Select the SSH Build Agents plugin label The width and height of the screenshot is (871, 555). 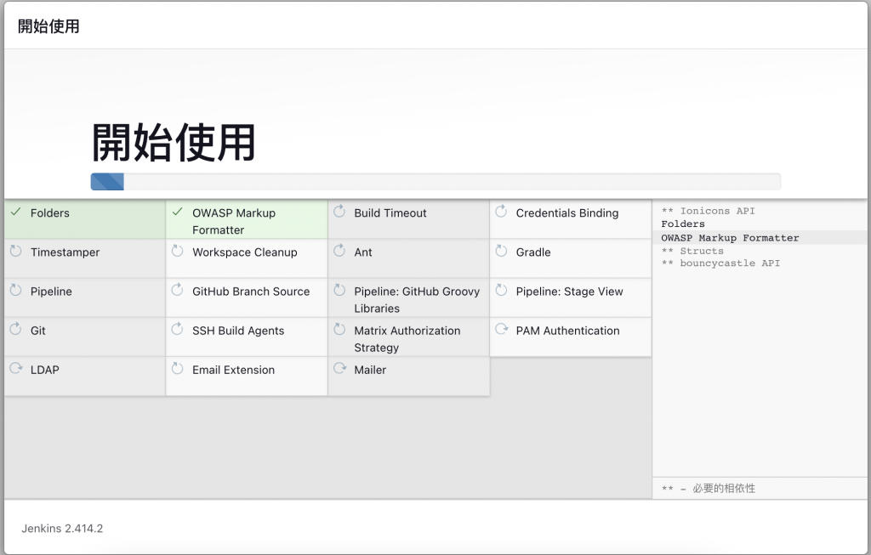(x=238, y=331)
